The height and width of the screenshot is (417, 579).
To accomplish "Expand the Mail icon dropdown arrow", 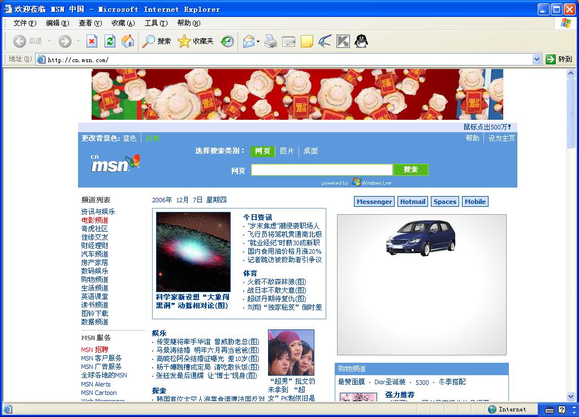I will (x=258, y=41).
